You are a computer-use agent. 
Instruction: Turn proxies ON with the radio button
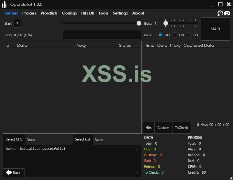[174, 35]
